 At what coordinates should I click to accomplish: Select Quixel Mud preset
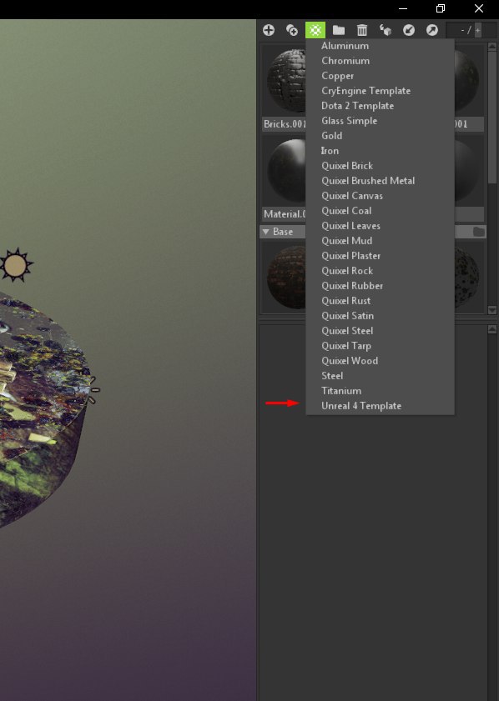click(346, 241)
